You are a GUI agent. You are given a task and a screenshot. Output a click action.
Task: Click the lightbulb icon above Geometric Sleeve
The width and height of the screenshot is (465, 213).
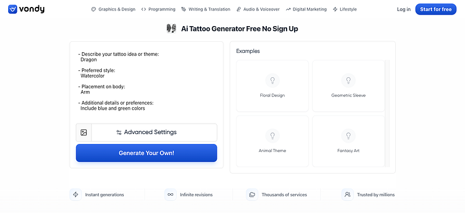coord(348,80)
